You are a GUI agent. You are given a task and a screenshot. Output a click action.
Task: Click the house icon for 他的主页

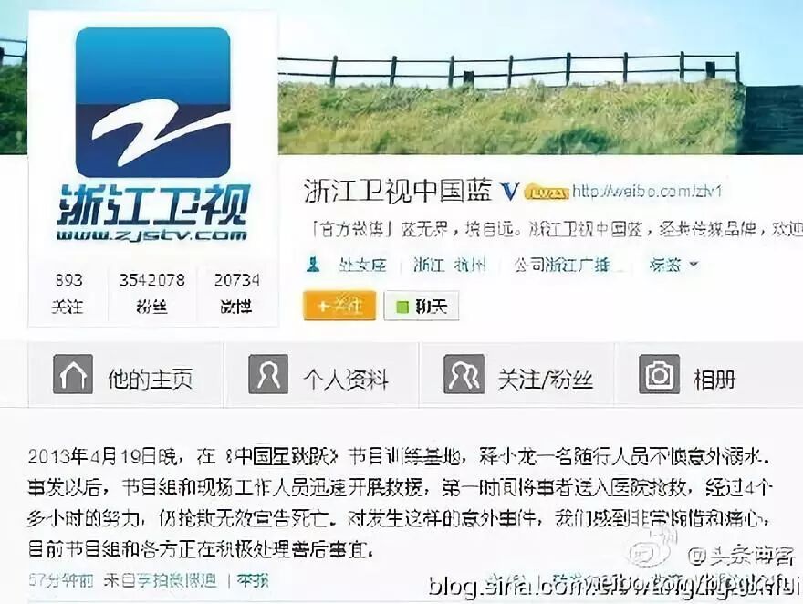coord(73,374)
